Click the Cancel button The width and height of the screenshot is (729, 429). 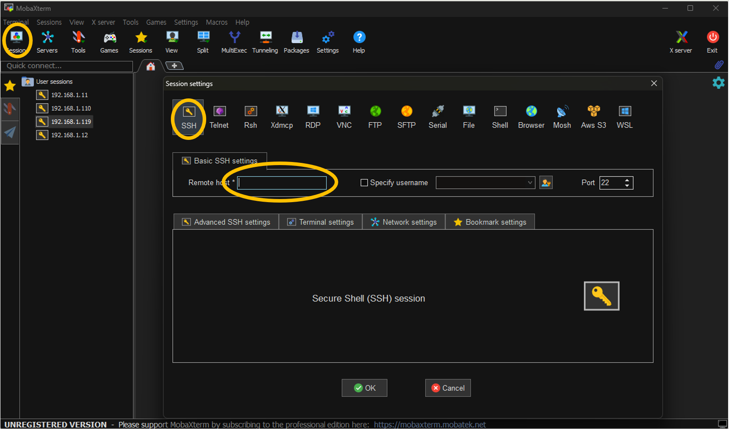tap(448, 388)
